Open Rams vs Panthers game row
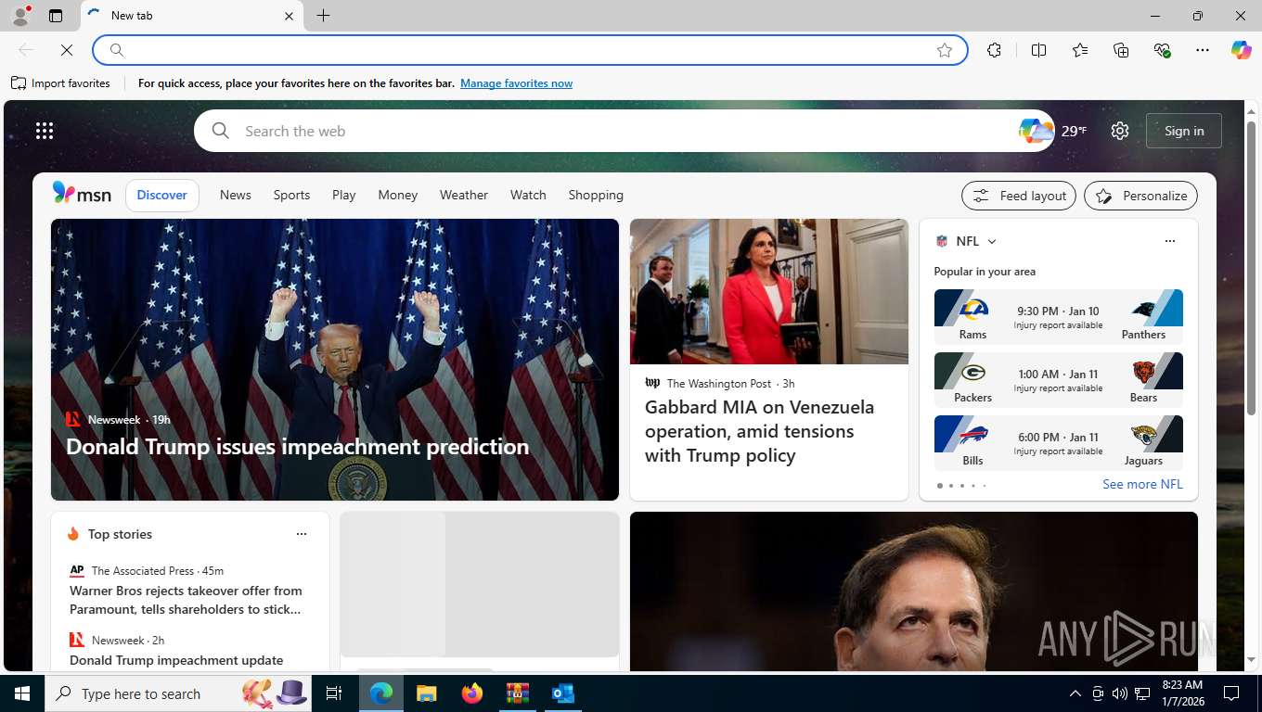The image size is (1262, 712). pyautogui.click(x=1058, y=316)
